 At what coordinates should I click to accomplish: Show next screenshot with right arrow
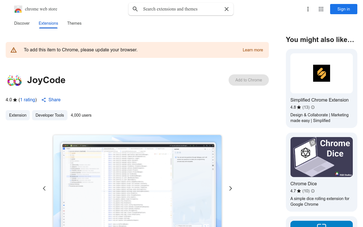[x=231, y=188]
